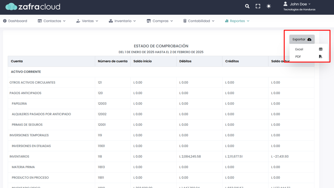The width and height of the screenshot is (334, 188).
Task: Click the Débitos column header
Action: pyautogui.click(x=186, y=61)
